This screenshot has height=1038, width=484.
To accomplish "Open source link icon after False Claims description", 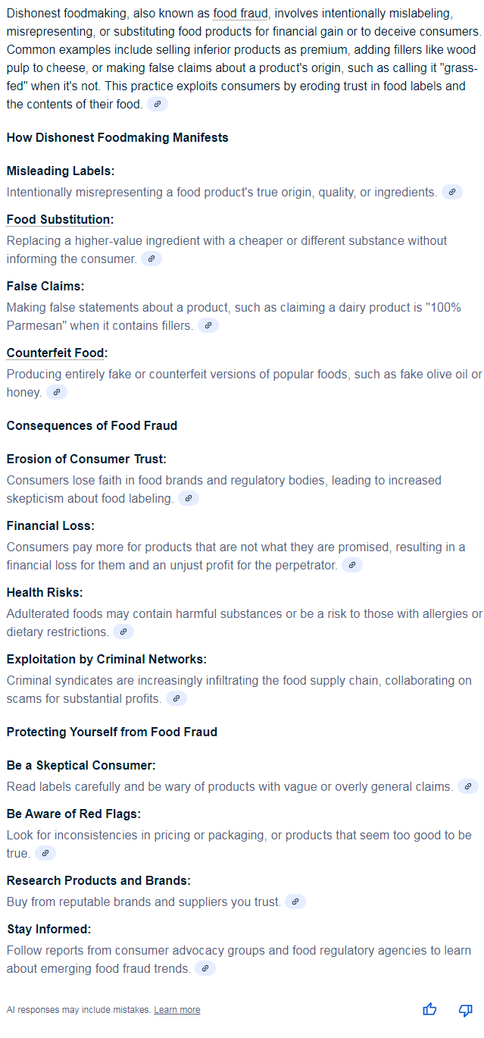I will [x=208, y=326].
